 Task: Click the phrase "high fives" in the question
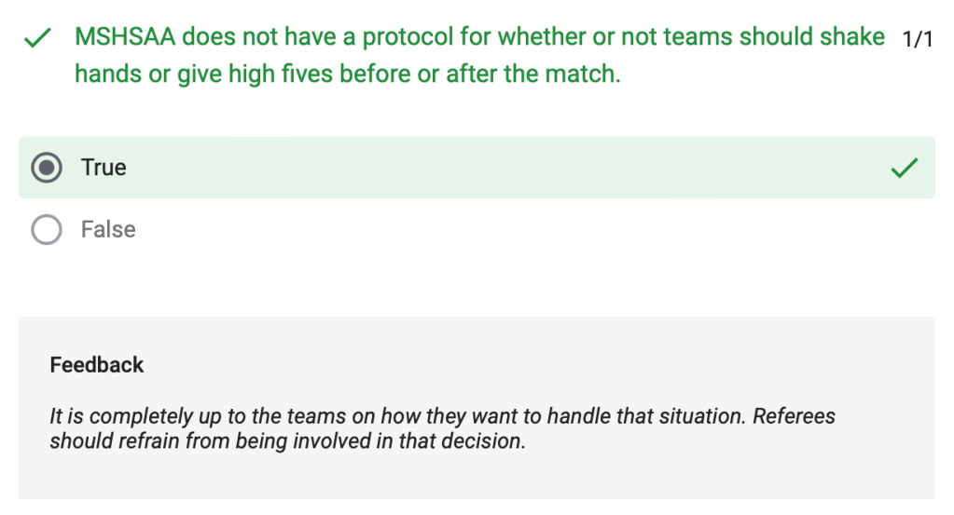pyautogui.click(x=283, y=74)
